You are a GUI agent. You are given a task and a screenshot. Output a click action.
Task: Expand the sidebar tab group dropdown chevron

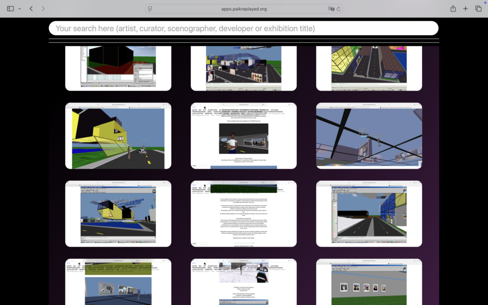20,9
